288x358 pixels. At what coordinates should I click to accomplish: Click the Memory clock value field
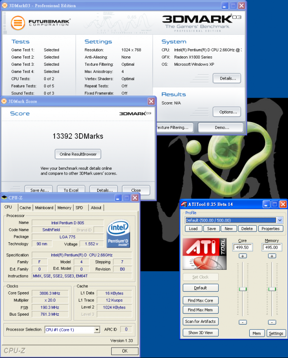[272, 247]
